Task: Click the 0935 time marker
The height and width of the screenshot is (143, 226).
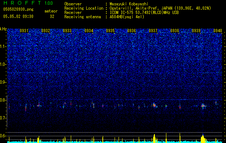Action: click(110, 30)
